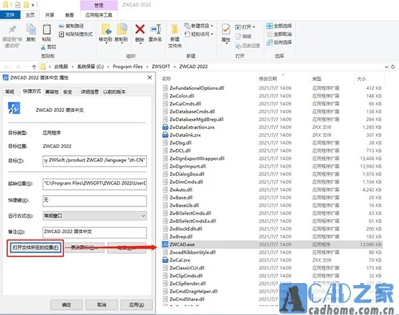The height and width of the screenshot is (315, 399).
Task: Click the Rename icon
Action: point(156,29)
